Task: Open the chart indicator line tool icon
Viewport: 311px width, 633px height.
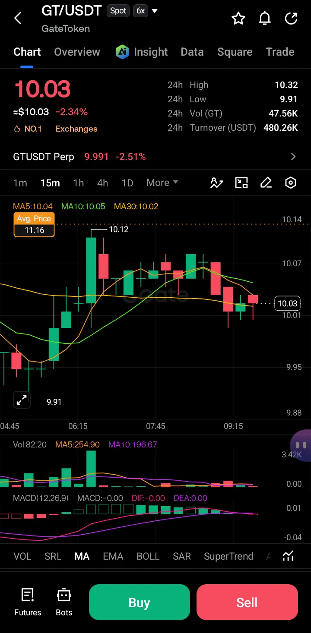Action: [x=216, y=183]
